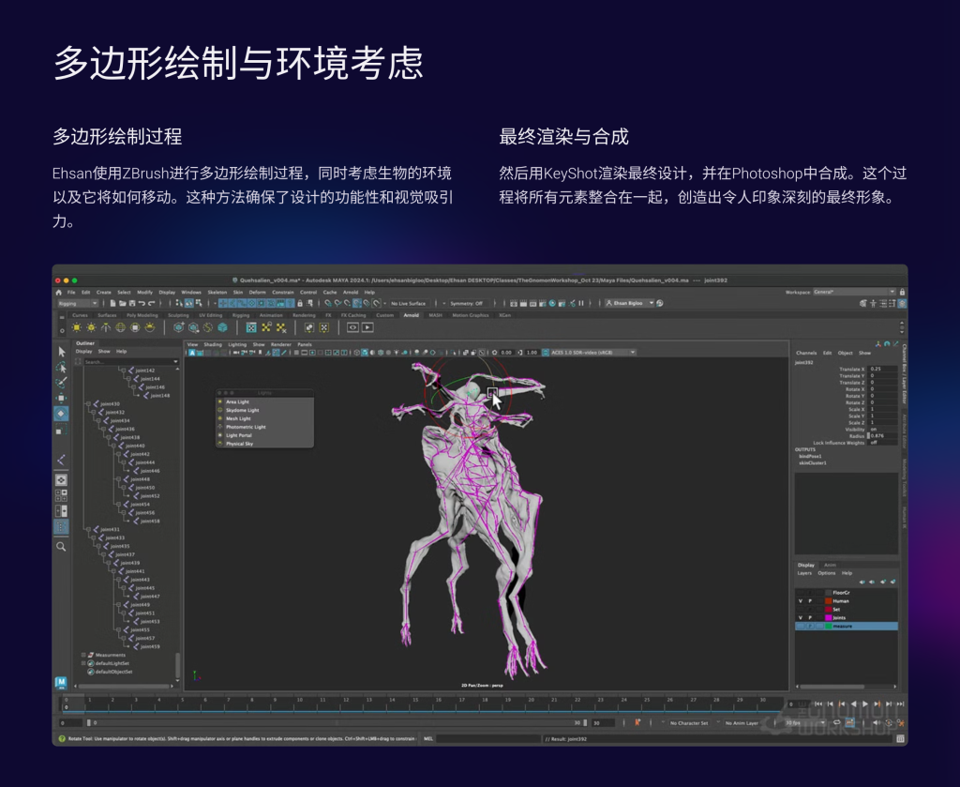Click the pause IPR render icon

(x=581, y=303)
